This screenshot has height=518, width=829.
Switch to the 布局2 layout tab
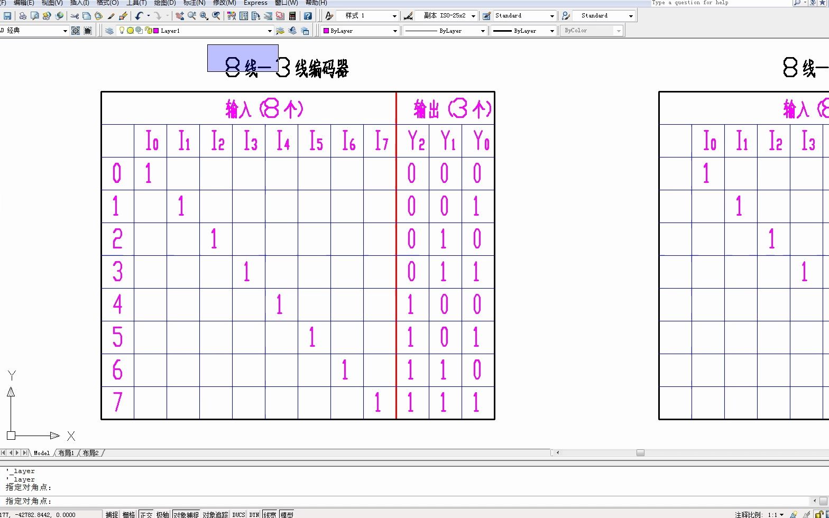point(90,453)
